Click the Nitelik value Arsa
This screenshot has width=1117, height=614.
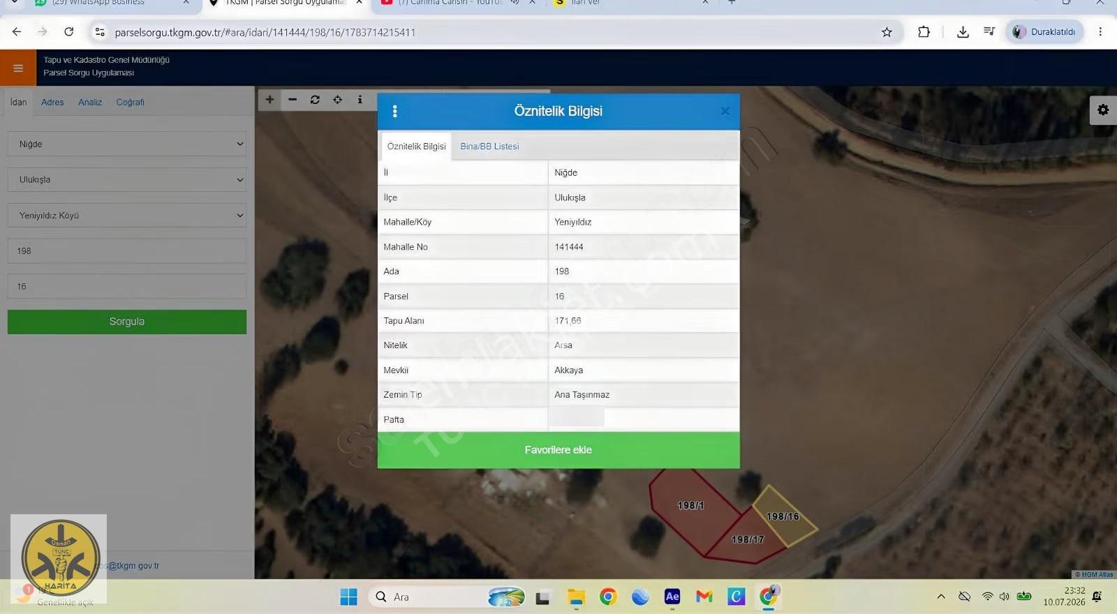[563, 345]
